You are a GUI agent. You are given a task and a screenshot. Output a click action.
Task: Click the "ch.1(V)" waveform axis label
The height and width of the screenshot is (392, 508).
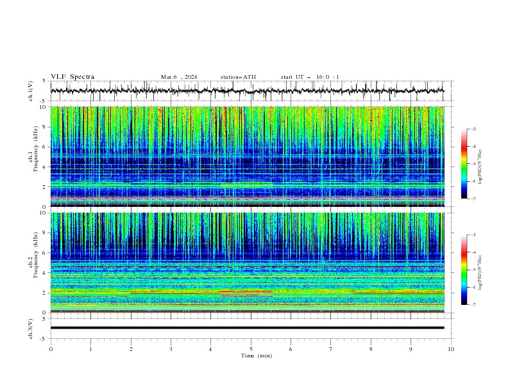tap(31, 91)
